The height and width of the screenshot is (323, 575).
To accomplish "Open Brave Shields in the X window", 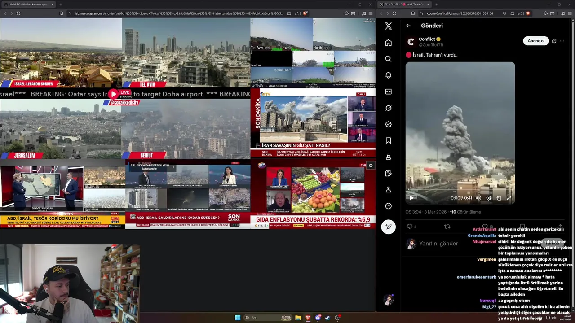I will [528, 13].
